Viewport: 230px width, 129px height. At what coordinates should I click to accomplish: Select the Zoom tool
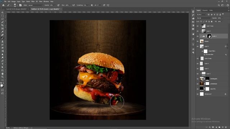[3, 77]
